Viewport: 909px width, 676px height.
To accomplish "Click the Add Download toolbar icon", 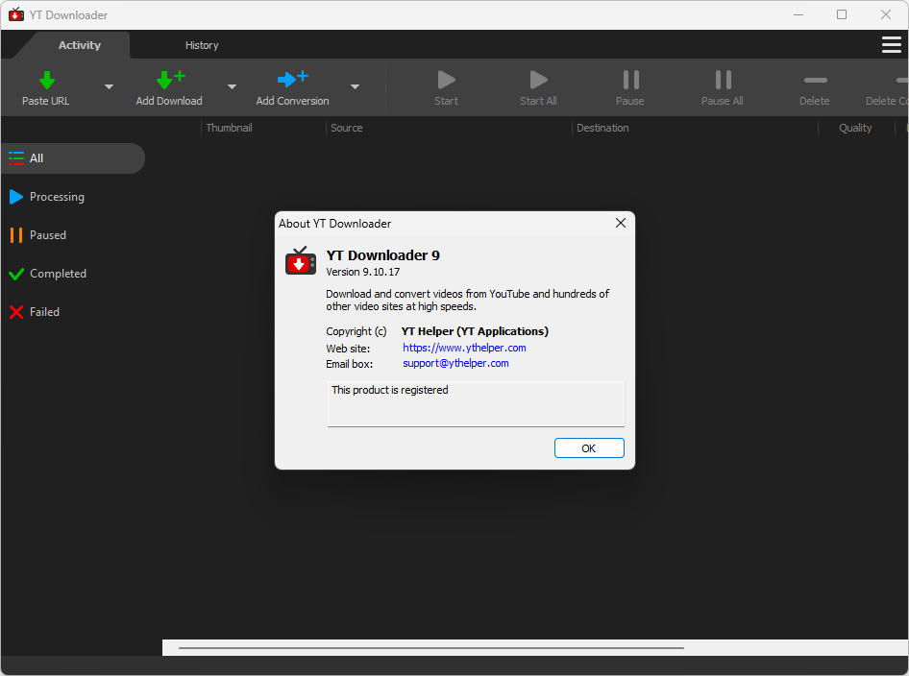I will point(171,80).
